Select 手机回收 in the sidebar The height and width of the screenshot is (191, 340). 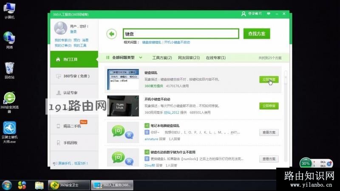[x=74, y=143]
